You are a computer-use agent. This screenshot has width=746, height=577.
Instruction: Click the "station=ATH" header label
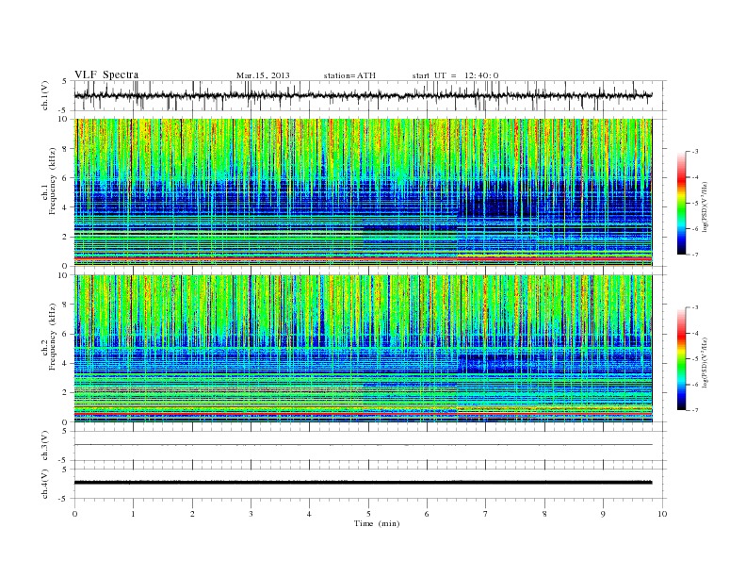click(x=349, y=75)
